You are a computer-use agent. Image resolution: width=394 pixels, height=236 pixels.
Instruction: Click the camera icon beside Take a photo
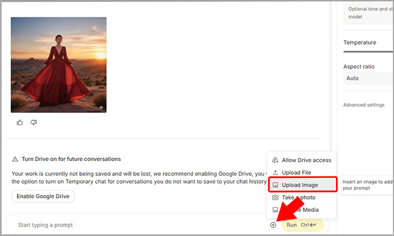click(x=275, y=197)
